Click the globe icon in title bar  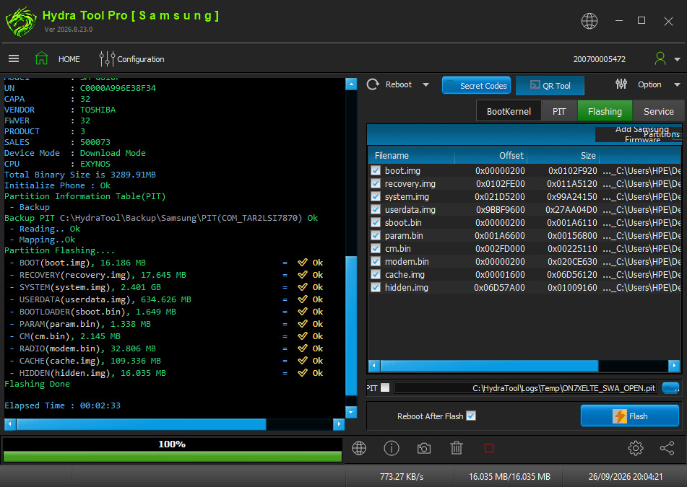pos(589,21)
